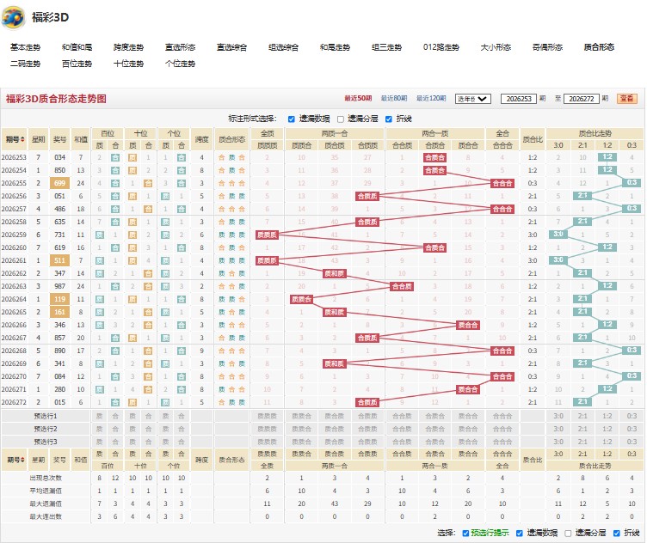Enable the top 遗漏分层 checkbox
647x543 pixels.
[x=341, y=119]
